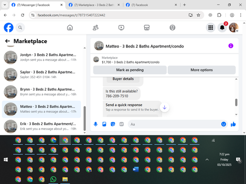Screen dimensions: 246x184
Task: Click Buyer details button
Action: pos(123,79)
